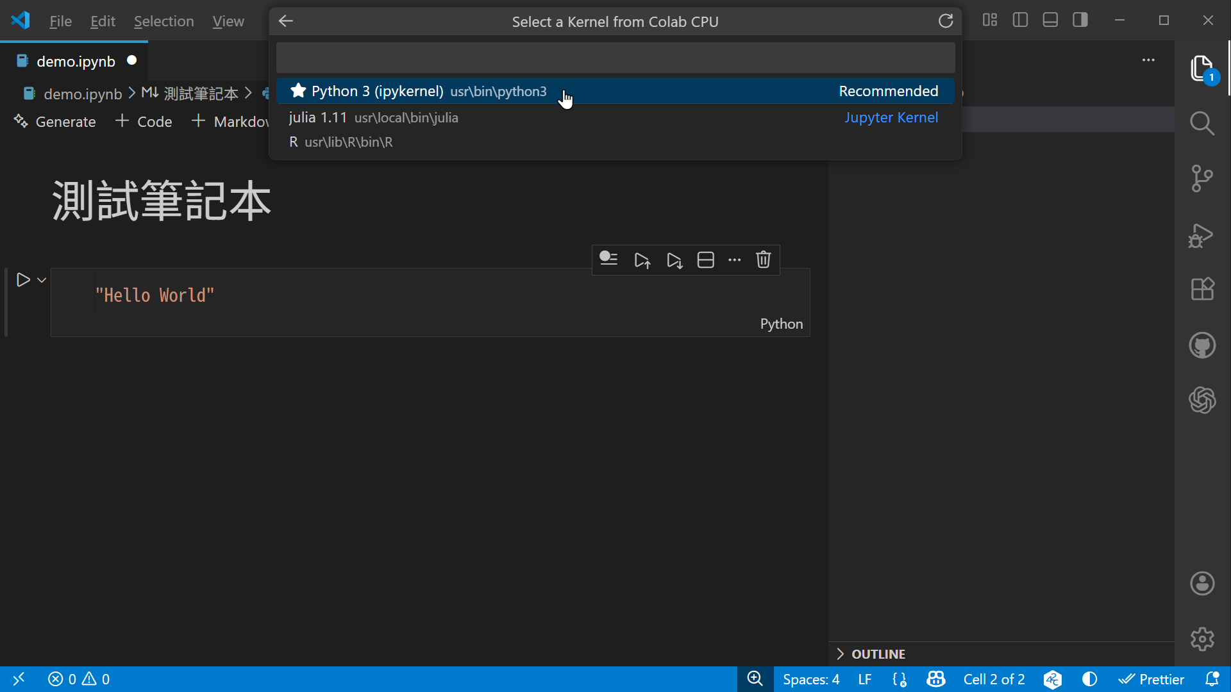Open the Manage gear icon
The width and height of the screenshot is (1231, 692).
(1202, 639)
